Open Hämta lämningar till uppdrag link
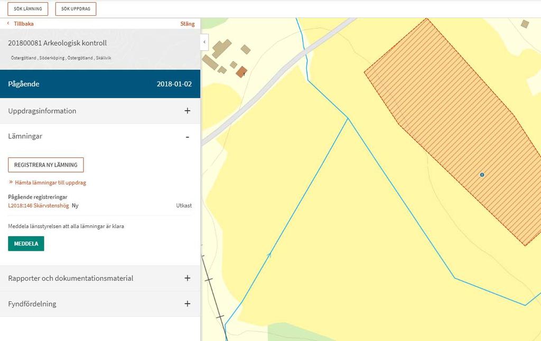The image size is (541, 341). pyautogui.click(x=50, y=183)
